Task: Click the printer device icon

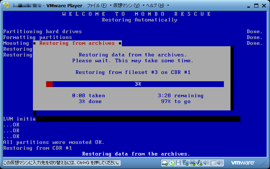Action: 192,163
